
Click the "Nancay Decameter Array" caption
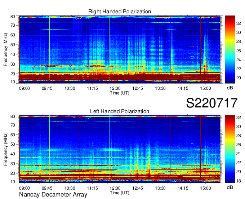point(53,195)
